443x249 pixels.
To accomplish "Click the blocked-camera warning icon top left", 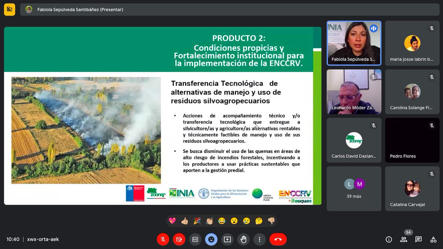I will pyautogui.click(x=9, y=9).
